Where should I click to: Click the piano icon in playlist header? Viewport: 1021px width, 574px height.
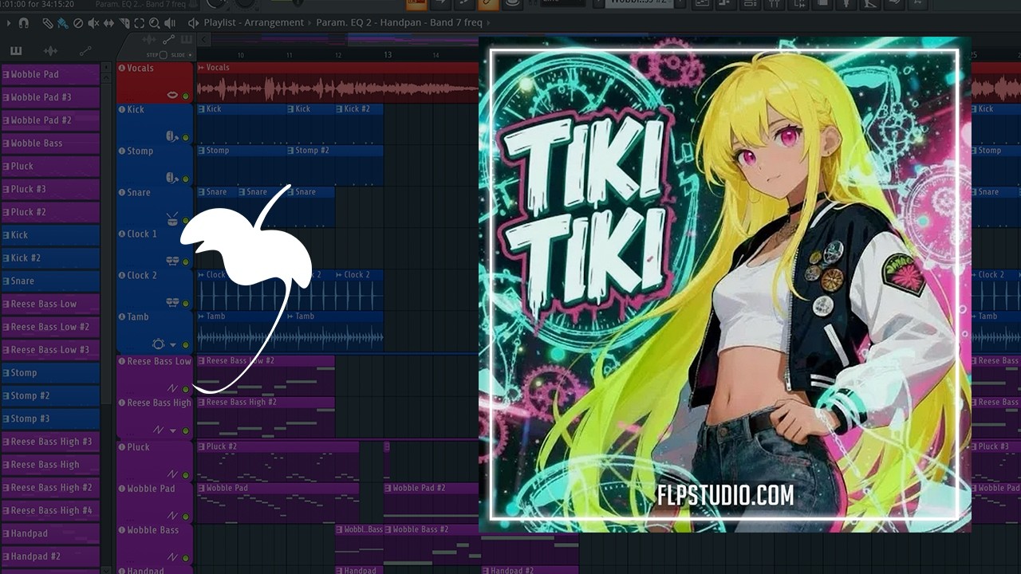187,40
